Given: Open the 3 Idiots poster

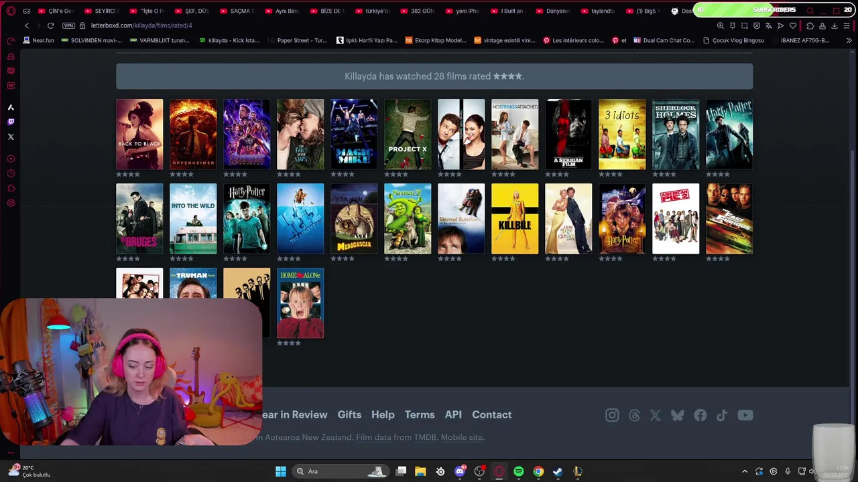Looking at the screenshot, I should pyautogui.click(x=622, y=135).
